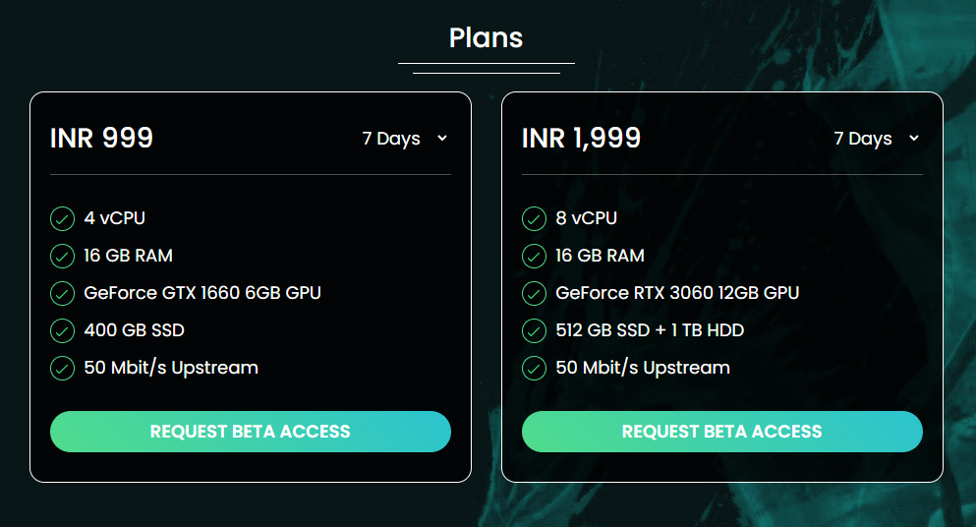Select the INR 1,999 price heading

click(x=581, y=138)
